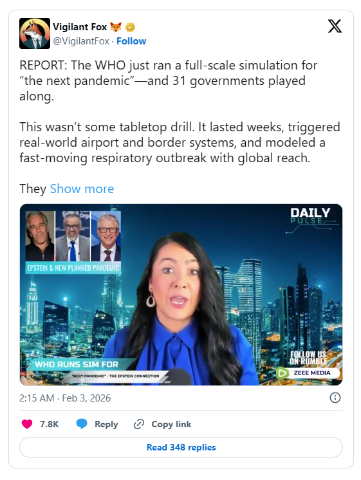Click the fox emoji beside name
Image resolution: width=361 pixels, height=480 pixels.
tap(116, 27)
